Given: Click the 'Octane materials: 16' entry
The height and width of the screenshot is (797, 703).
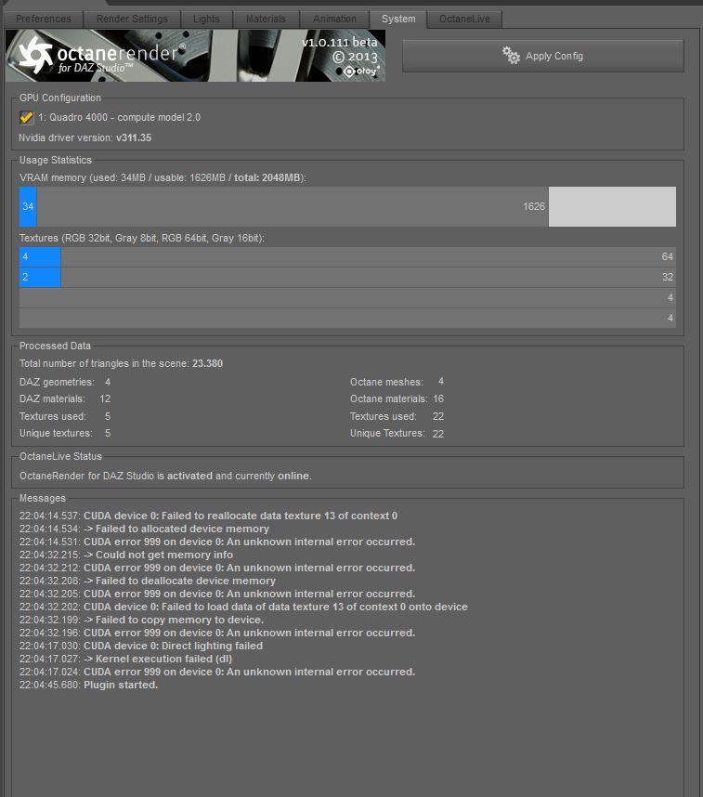Looking at the screenshot, I should click(397, 399).
